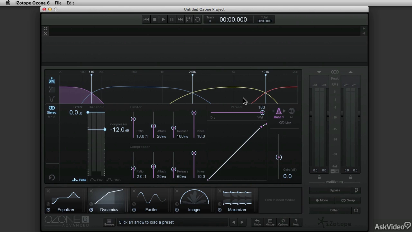
Task: Open the preset Browse button
Action: (x=109, y=222)
